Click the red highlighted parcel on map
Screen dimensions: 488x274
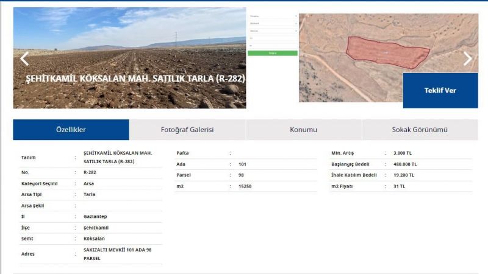coord(387,52)
